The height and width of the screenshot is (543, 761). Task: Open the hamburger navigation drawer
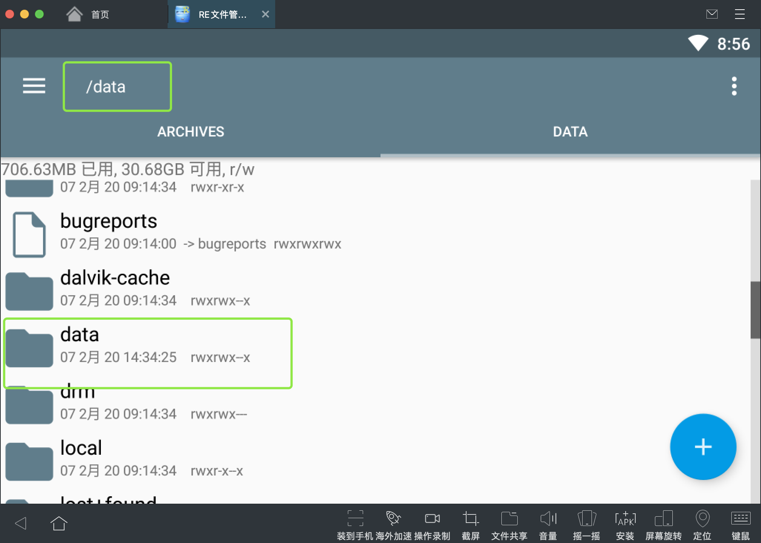coord(34,86)
